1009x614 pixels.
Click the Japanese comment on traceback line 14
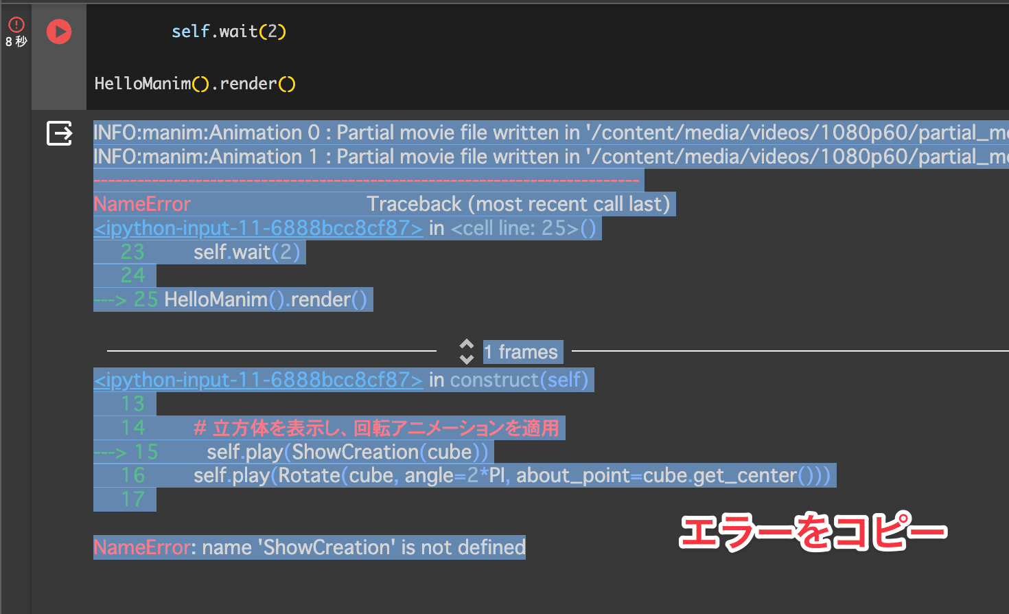point(376,429)
